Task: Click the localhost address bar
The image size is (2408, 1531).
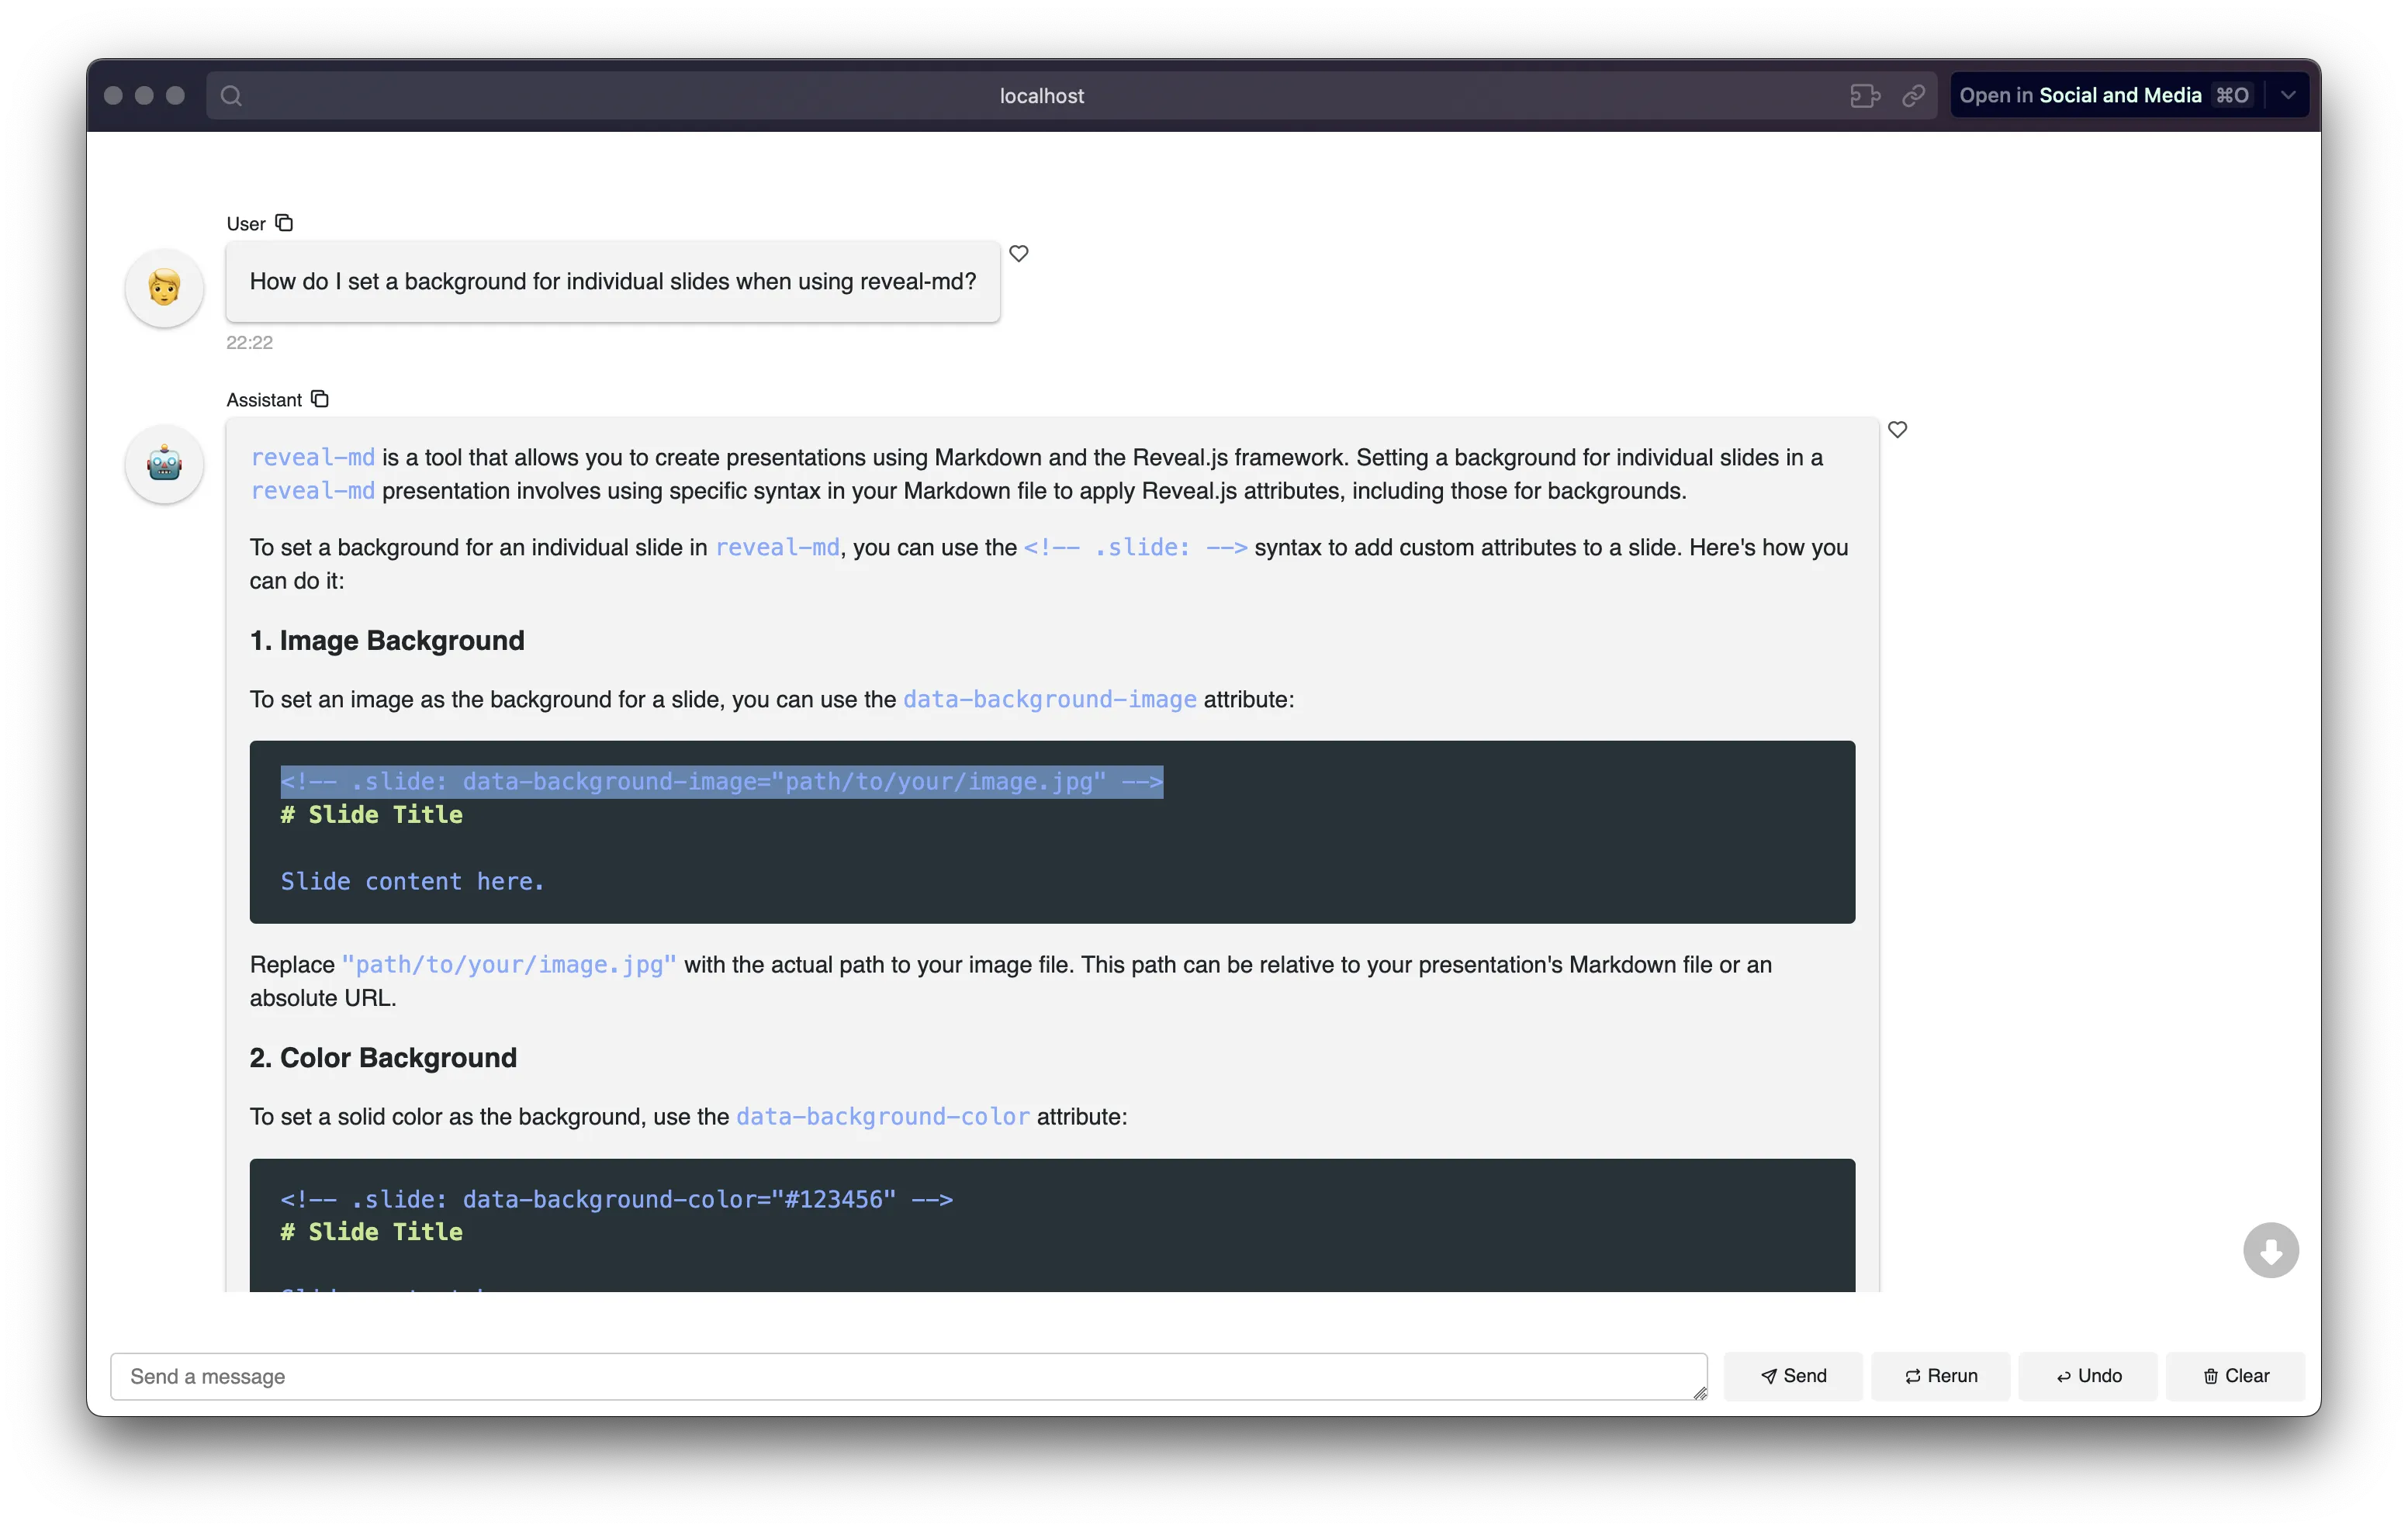Action: 1040,96
